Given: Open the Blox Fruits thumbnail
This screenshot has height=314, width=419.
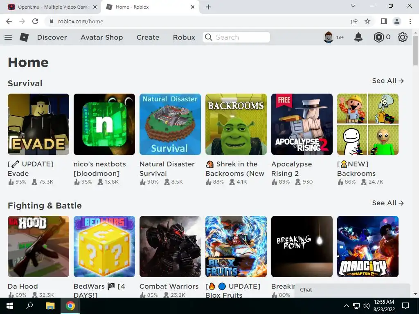Looking at the screenshot, I should (x=236, y=247).
